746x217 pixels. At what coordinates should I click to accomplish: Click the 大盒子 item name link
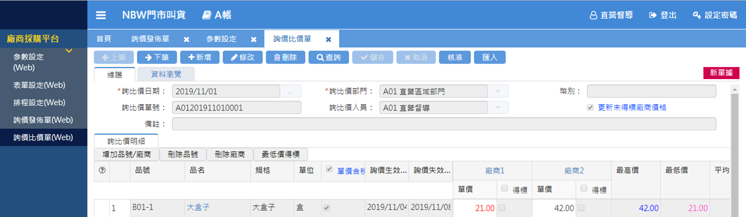(198, 208)
